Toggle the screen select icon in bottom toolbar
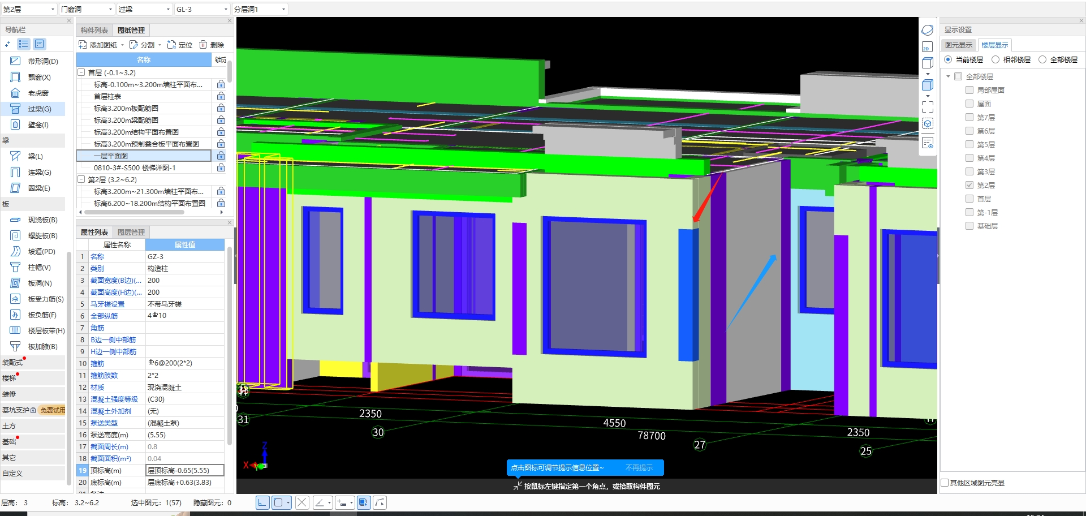Viewport: 1086px width, 516px height. tap(363, 502)
